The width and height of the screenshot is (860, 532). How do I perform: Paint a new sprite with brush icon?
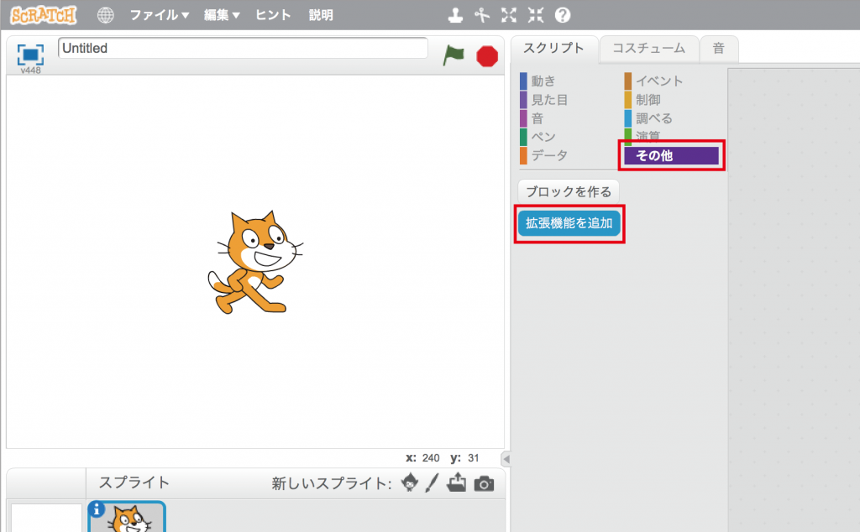(x=432, y=482)
